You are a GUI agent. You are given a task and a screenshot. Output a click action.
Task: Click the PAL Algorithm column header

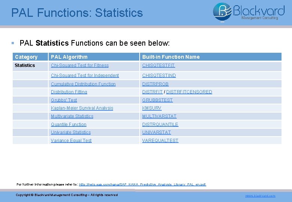tap(94, 57)
